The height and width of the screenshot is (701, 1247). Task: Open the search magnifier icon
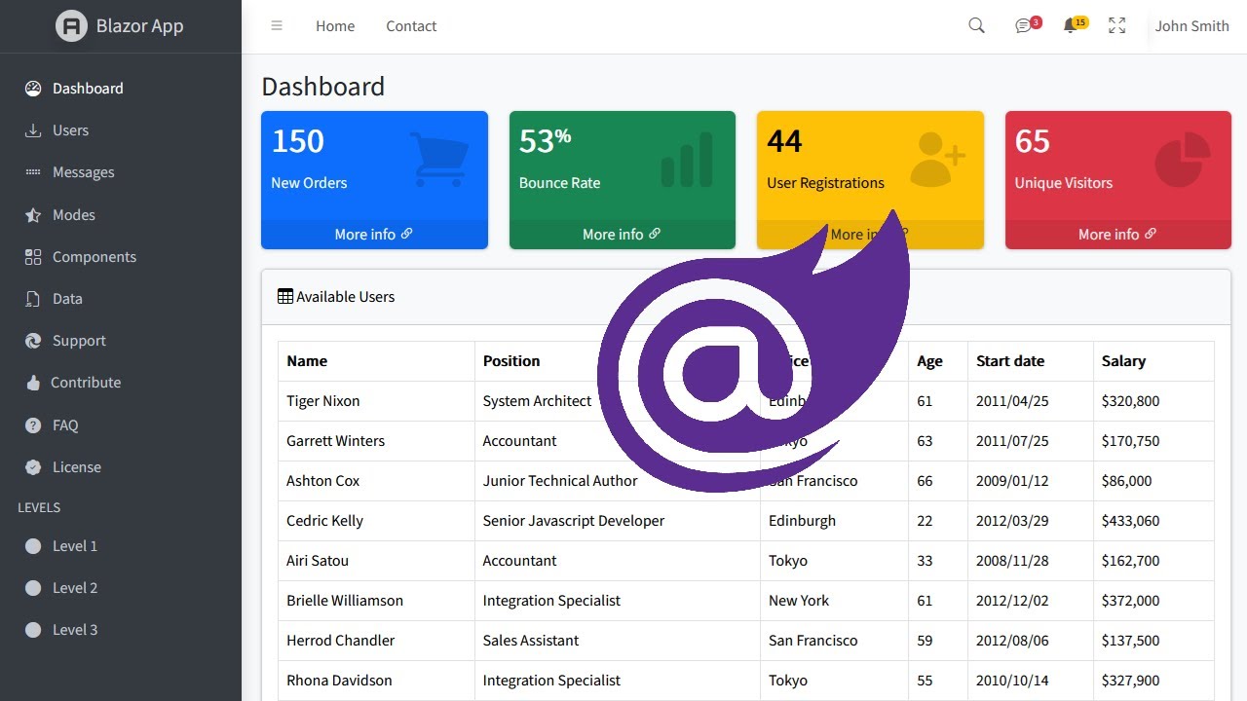976,26
